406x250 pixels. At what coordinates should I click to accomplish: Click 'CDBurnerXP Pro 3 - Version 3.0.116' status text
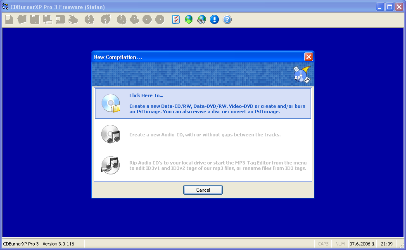(38, 244)
